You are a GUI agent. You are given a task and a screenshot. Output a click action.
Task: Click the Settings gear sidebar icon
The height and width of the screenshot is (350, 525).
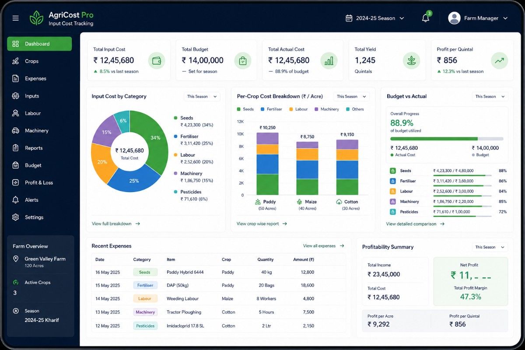[16, 217]
